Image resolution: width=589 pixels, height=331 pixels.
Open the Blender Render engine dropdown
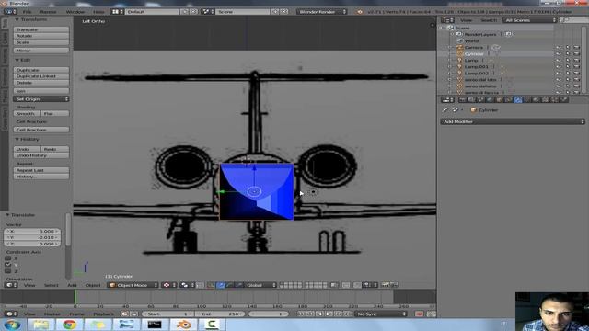pyautogui.click(x=322, y=12)
